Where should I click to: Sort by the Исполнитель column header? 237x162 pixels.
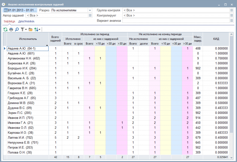point(28,39)
